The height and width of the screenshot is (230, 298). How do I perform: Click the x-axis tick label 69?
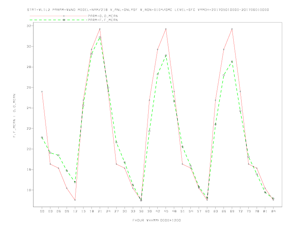(232, 211)
